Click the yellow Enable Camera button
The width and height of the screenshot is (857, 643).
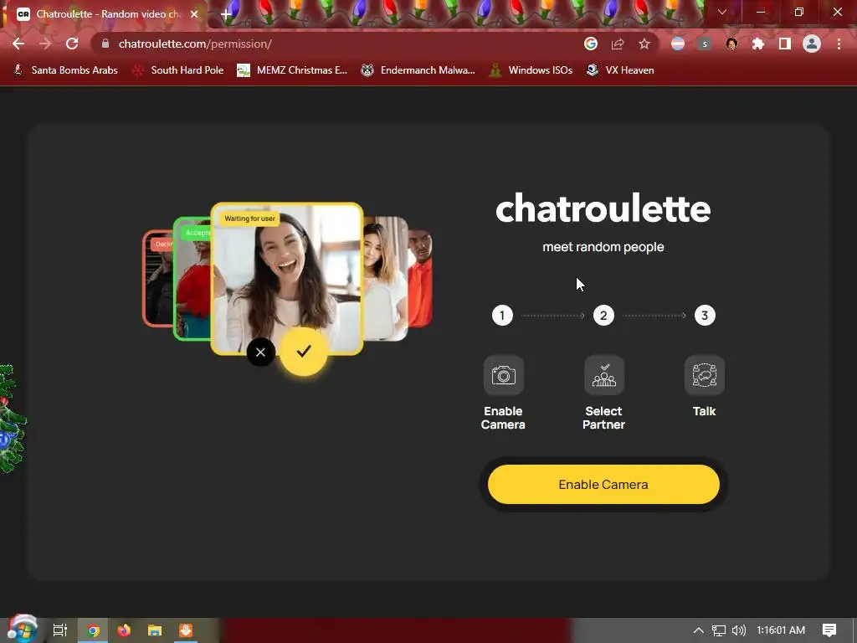pyautogui.click(x=603, y=485)
